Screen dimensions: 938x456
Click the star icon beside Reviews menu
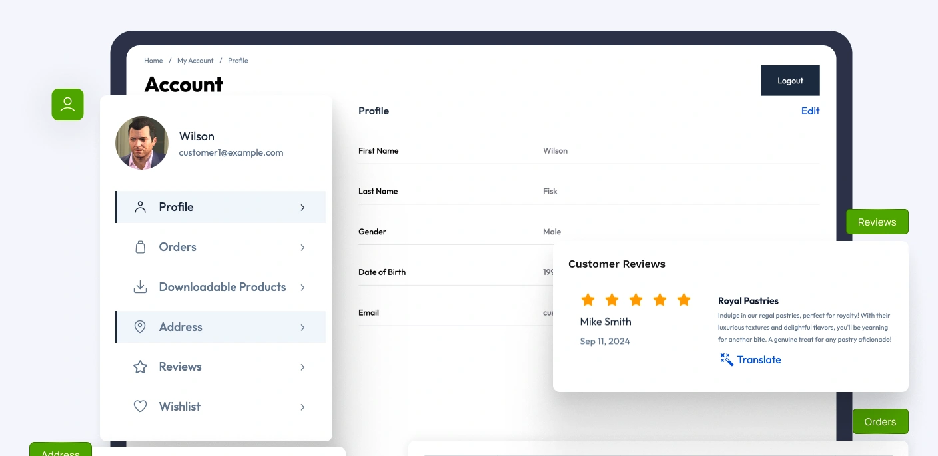click(140, 367)
